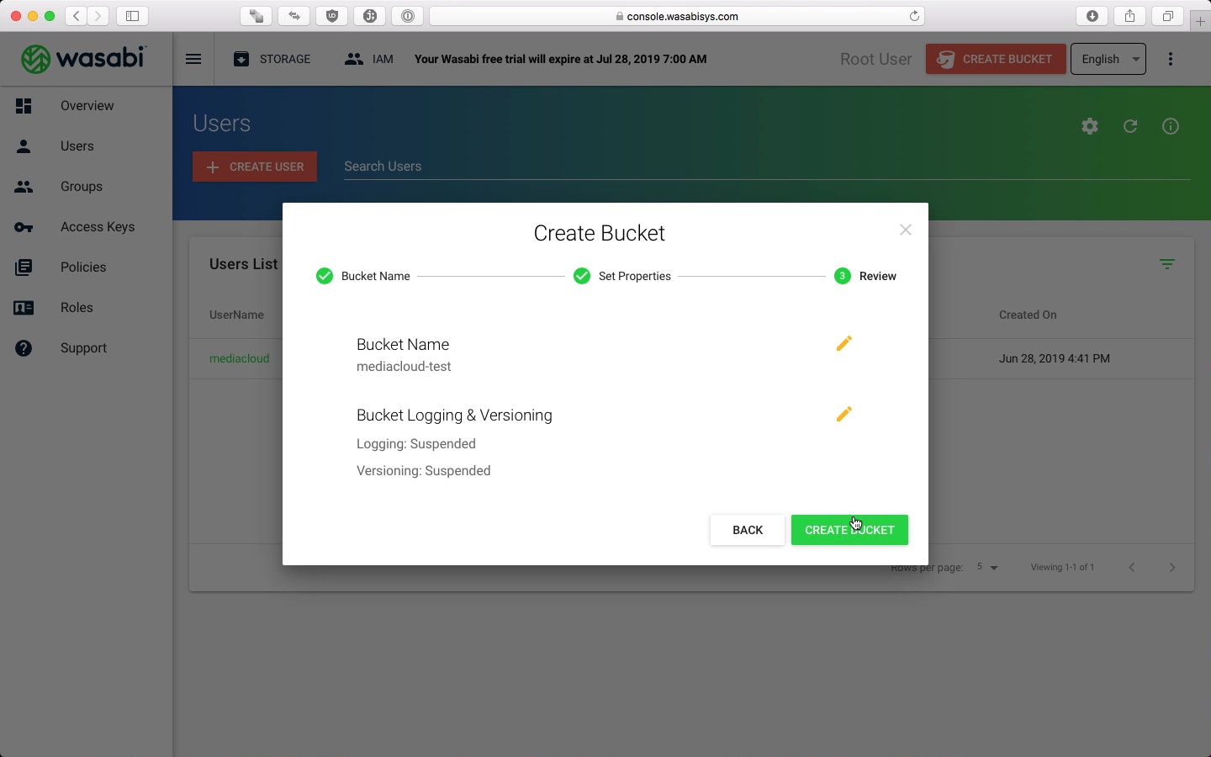Open the mediacloud user link
This screenshot has width=1211, height=757.
pos(239,358)
